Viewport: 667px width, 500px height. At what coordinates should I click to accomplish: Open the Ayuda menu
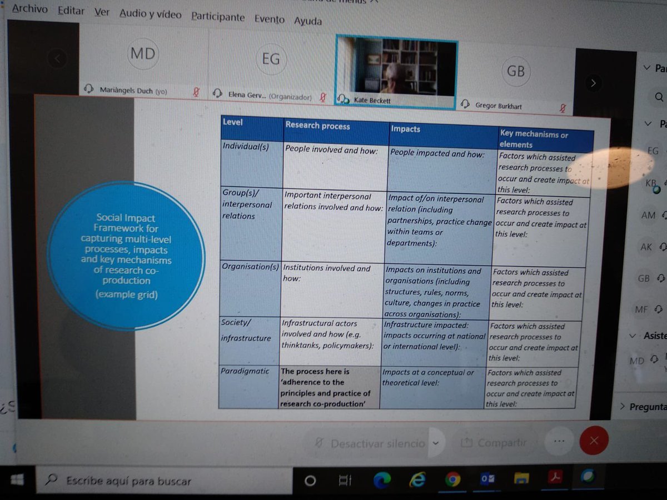pyautogui.click(x=307, y=21)
